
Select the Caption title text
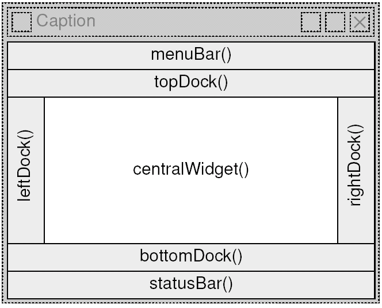[x=66, y=21]
